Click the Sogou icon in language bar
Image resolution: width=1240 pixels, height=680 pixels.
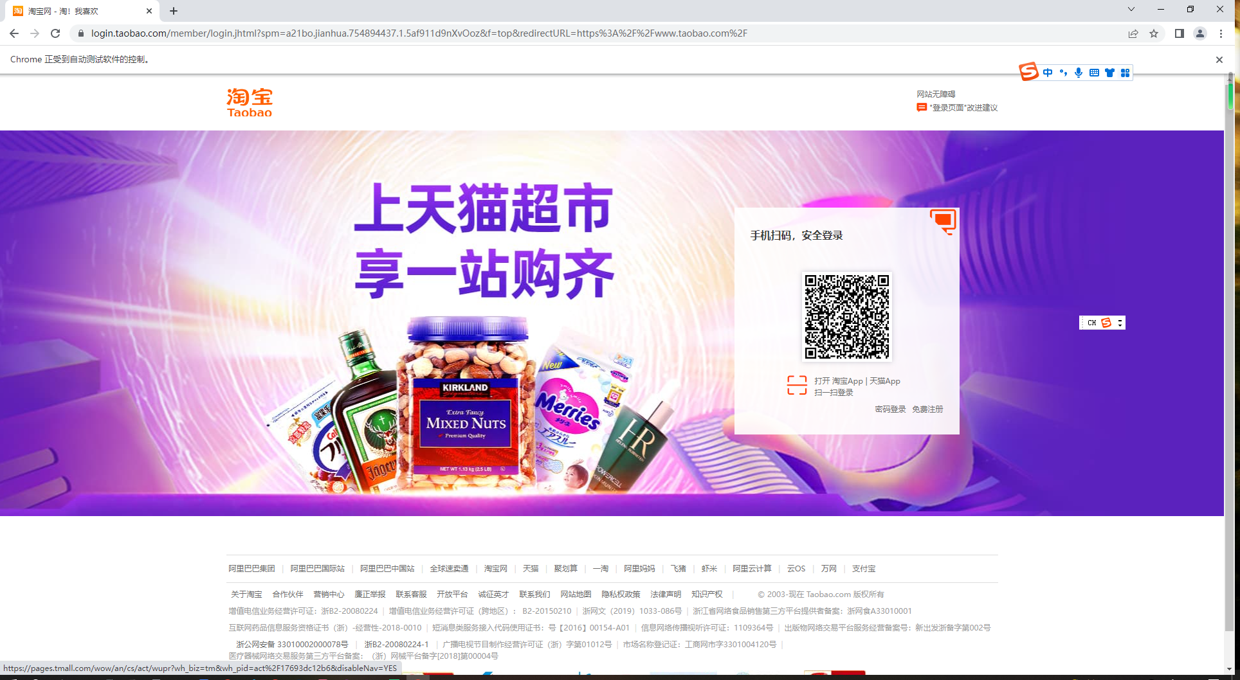click(x=1106, y=323)
